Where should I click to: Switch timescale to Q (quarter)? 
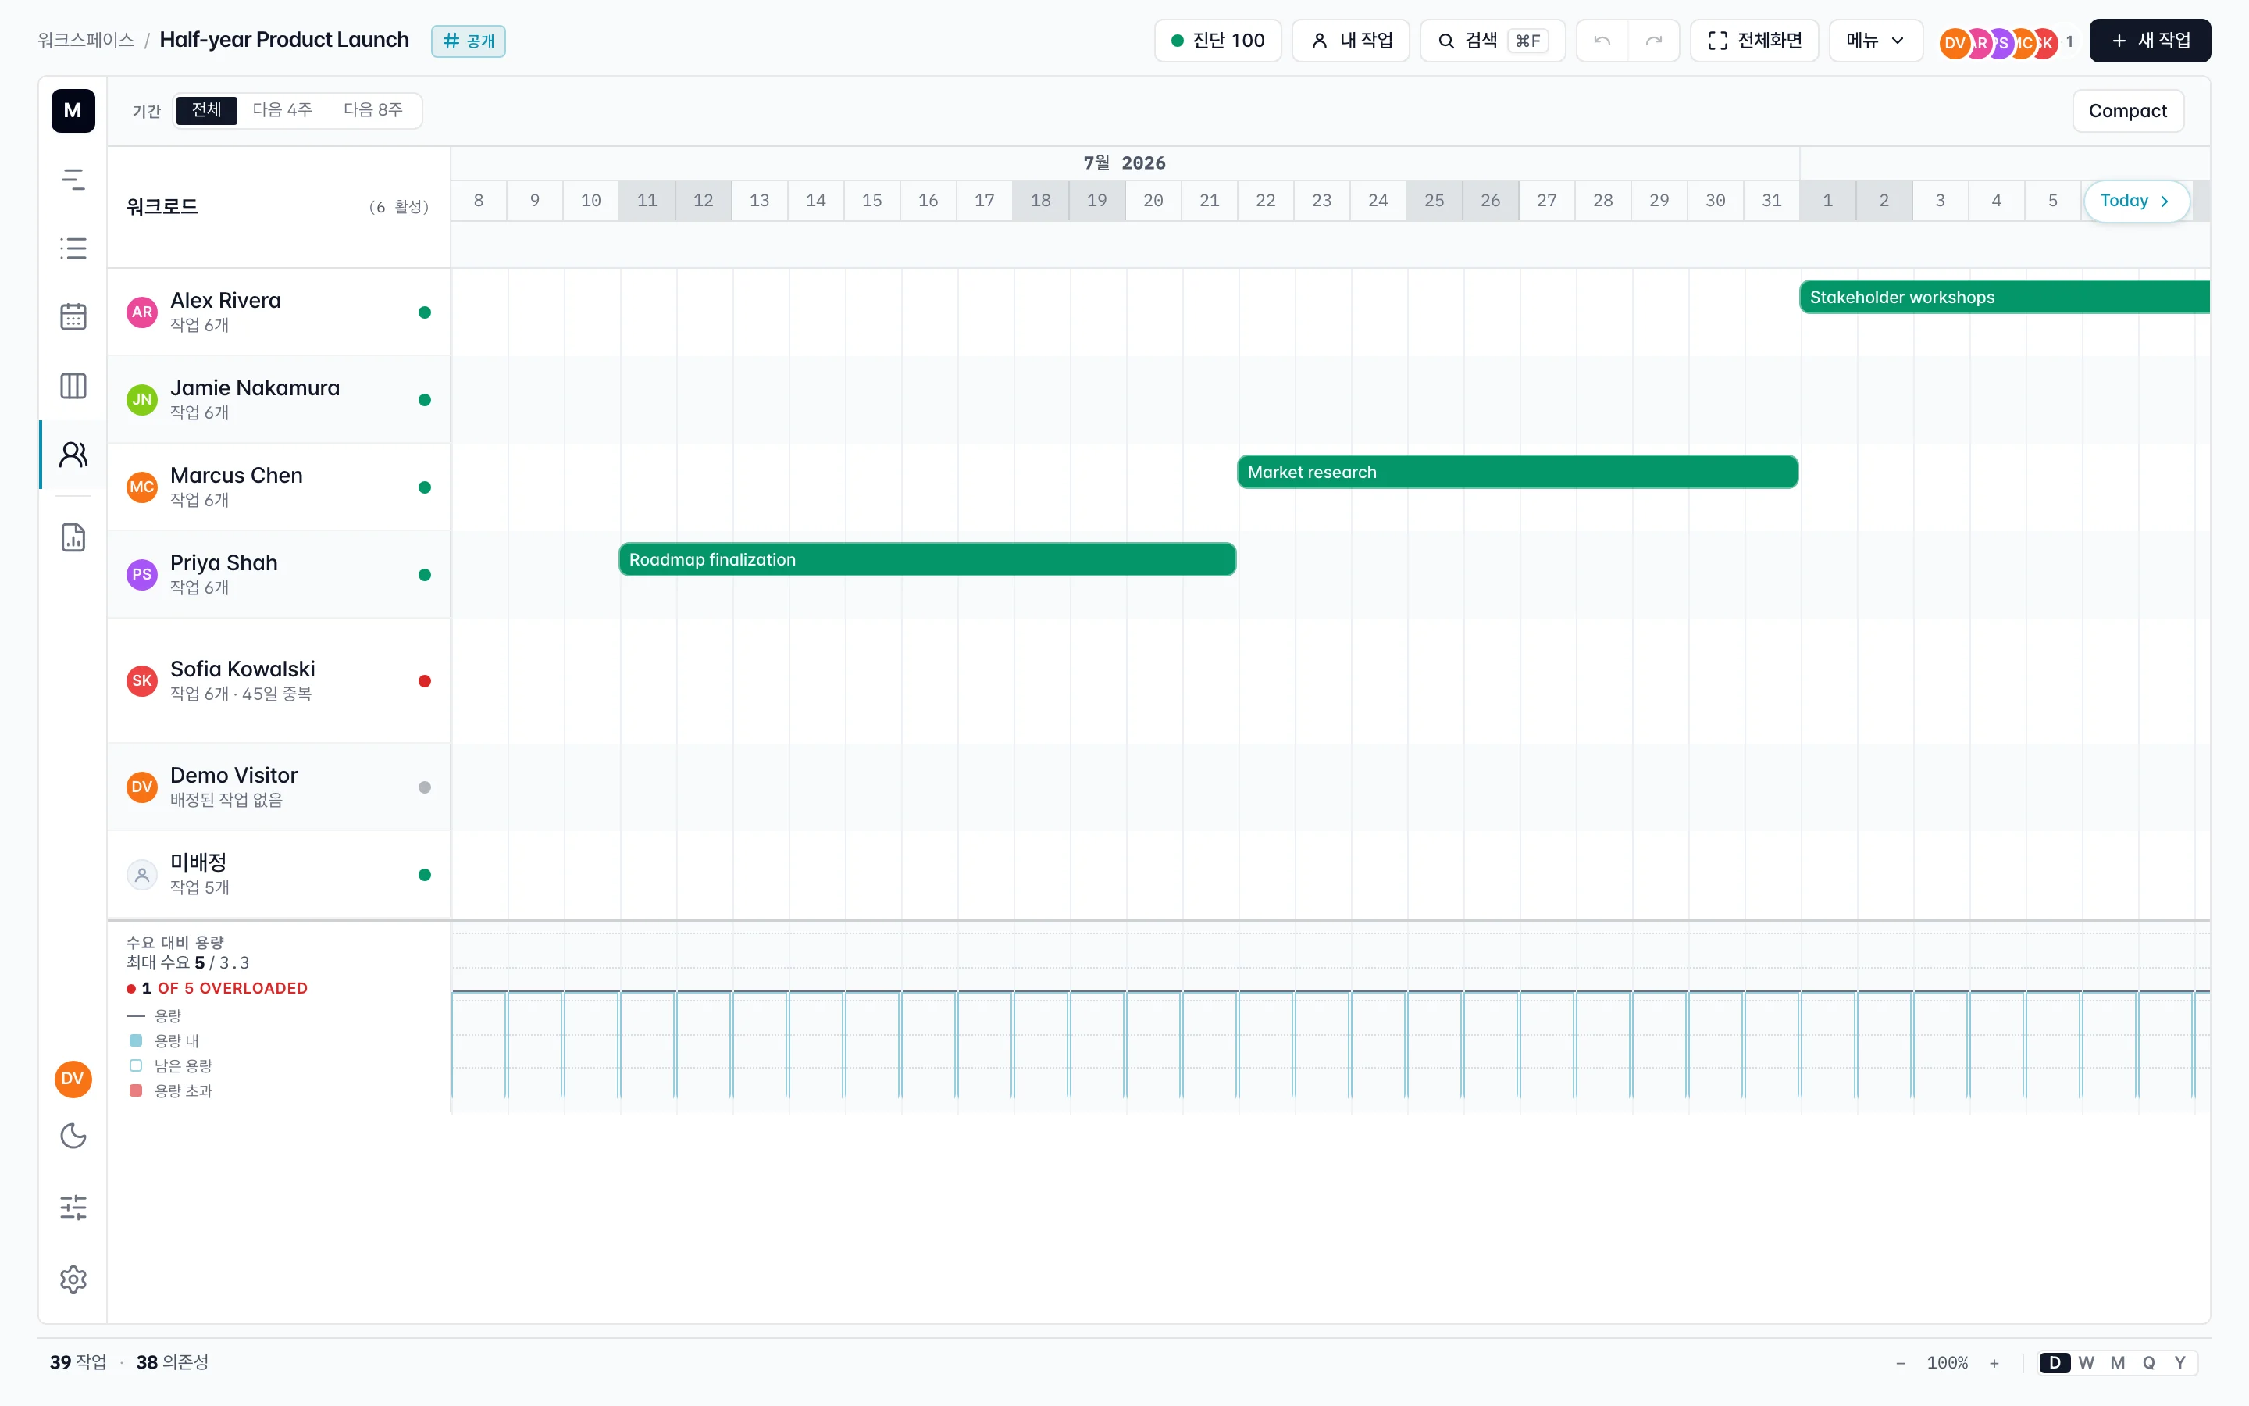[x=2148, y=1363]
